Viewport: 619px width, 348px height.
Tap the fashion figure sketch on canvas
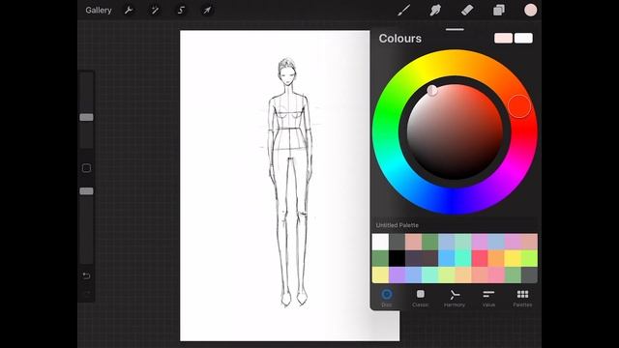(290, 183)
